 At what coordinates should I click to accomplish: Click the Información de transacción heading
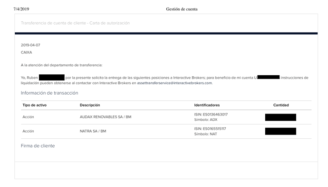(49, 93)
